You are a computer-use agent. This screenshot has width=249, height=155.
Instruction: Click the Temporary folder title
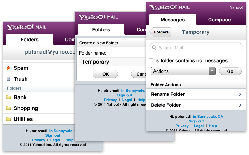[195, 32]
